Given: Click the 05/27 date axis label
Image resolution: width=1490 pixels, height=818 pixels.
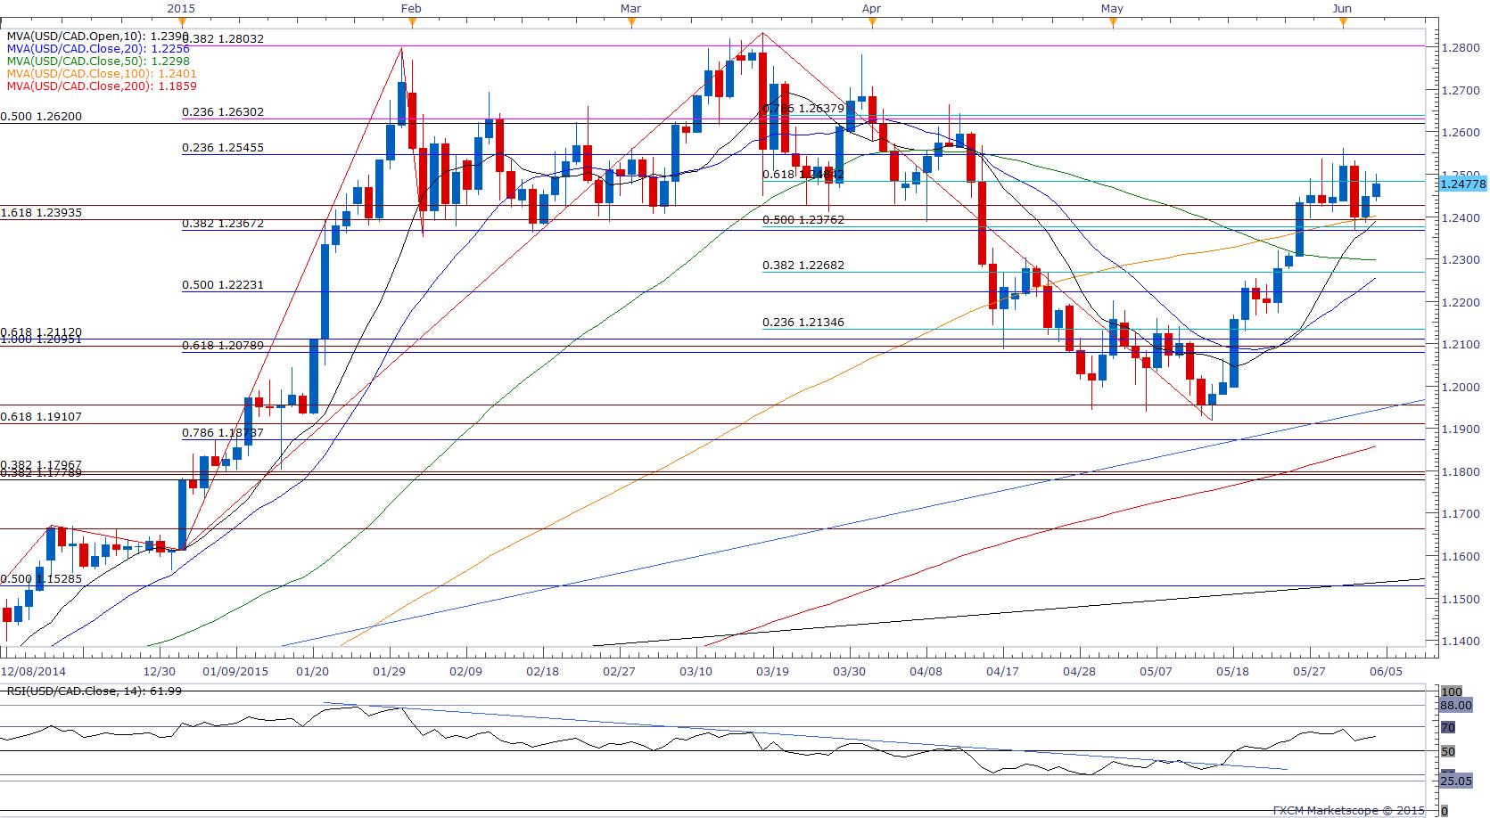Looking at the screenshot, I should click(1309, 672).
